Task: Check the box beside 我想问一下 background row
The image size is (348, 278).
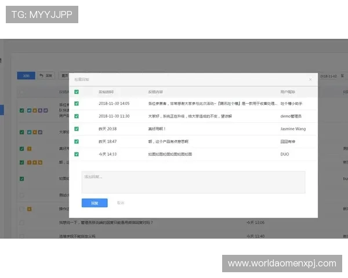Action: coord(21,223)
